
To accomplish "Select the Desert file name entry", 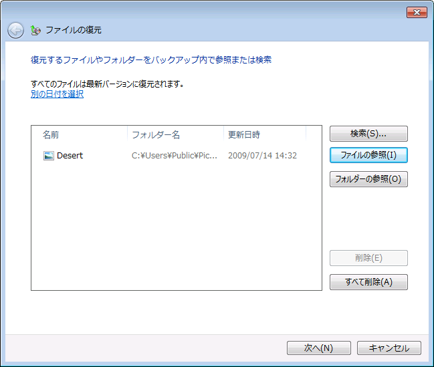I will pyautogui.click(x=70, y=156).
